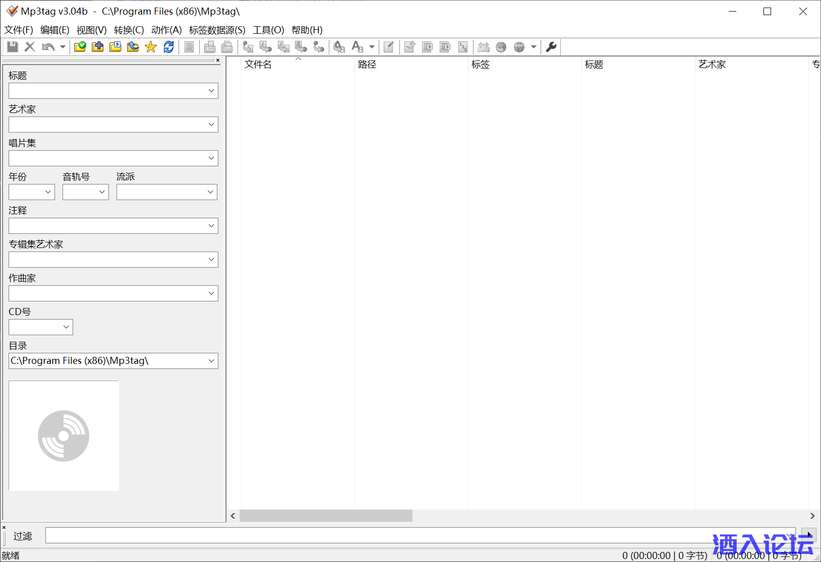The width and height of the screenshot is (821, 562).
Task: Click the Refresh blue arrows icon
Action: tap(168, 47)
